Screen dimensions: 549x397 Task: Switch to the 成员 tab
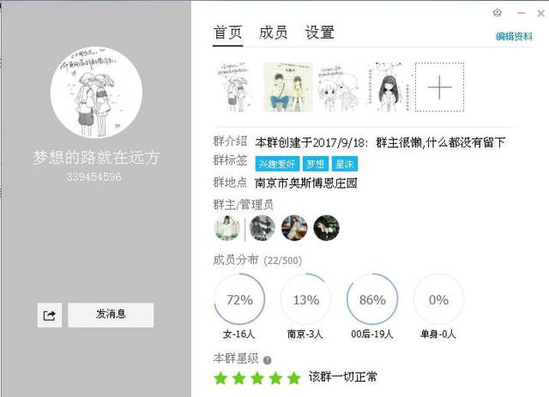[x=273, y=33]
